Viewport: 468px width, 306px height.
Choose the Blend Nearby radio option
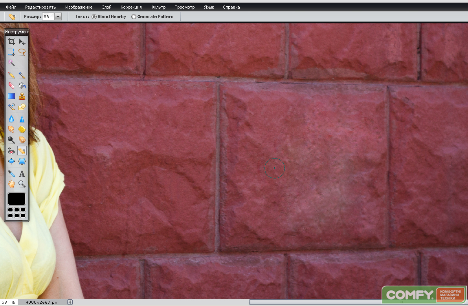94,17
